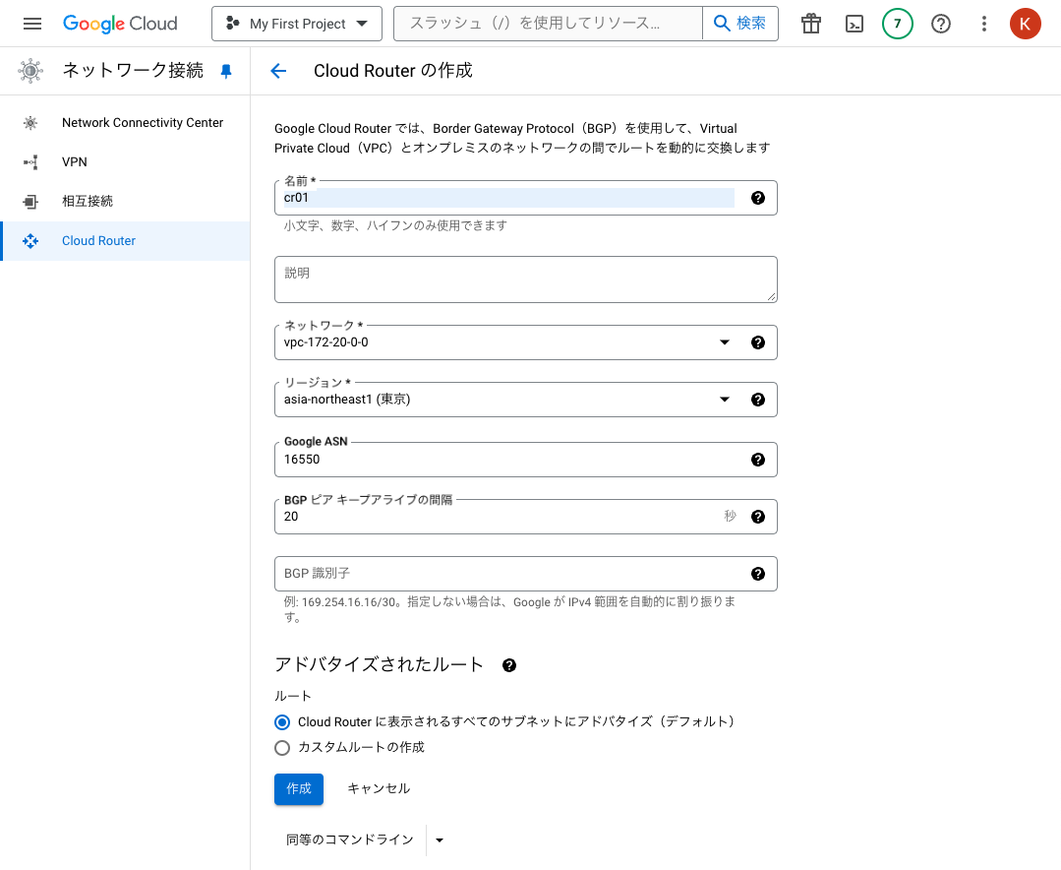Open the navigation hamburger menu
This screenshot has height=870, width=1061.
tap(31, 24)
